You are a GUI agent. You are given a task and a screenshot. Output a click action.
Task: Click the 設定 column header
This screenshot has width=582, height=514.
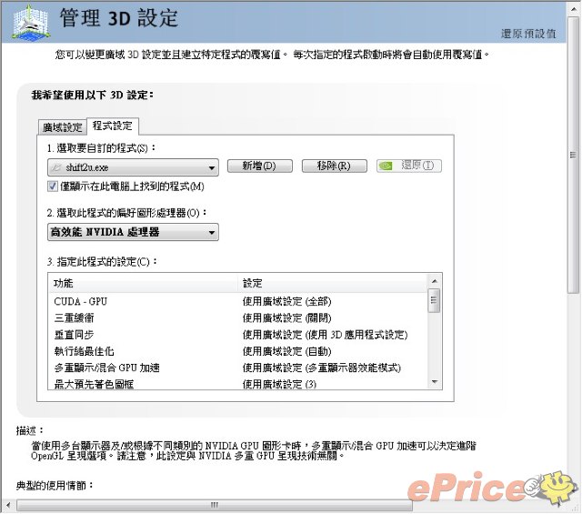(x=333, y=283)
